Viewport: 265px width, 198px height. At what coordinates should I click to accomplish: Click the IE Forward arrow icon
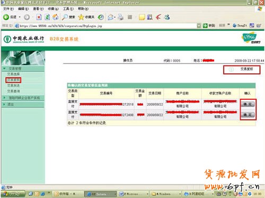tap(26, 17)
